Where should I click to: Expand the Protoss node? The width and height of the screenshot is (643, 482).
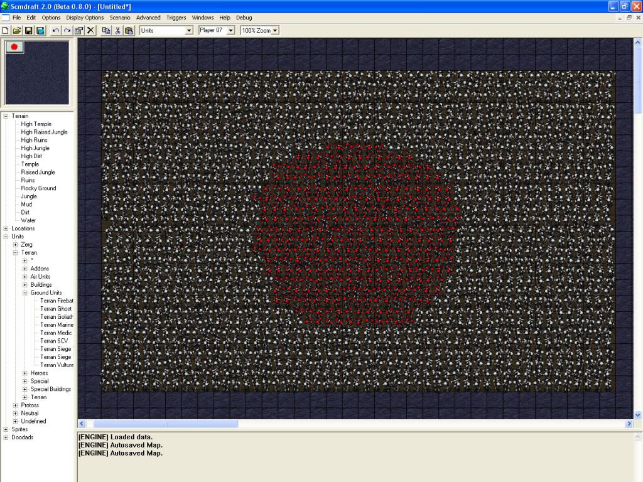coord(15,405)
